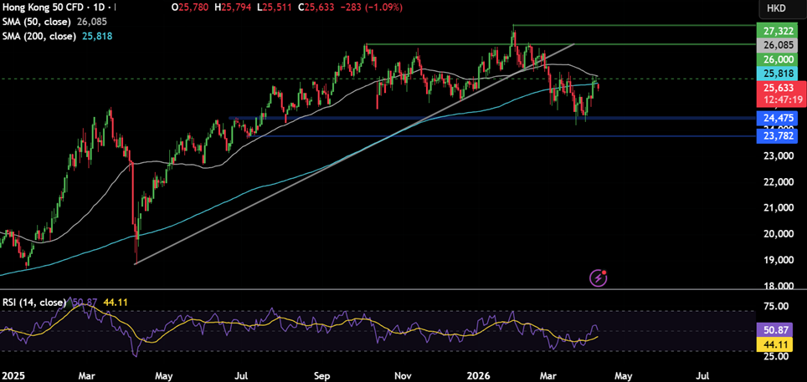Image resolution: width=807 pixels, height=382 pixels.
Task: Click the separator between price and RSI panes
Action: pyautogui.click(x=377, y=289)
